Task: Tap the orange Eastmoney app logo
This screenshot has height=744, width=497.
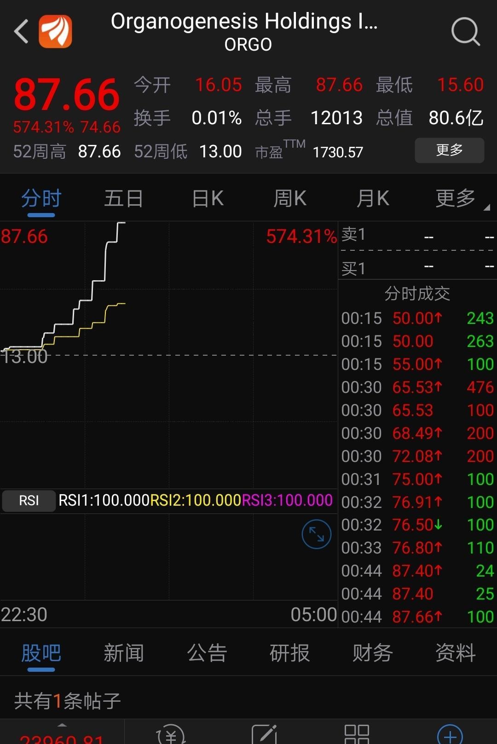Action: click(55, 31)
